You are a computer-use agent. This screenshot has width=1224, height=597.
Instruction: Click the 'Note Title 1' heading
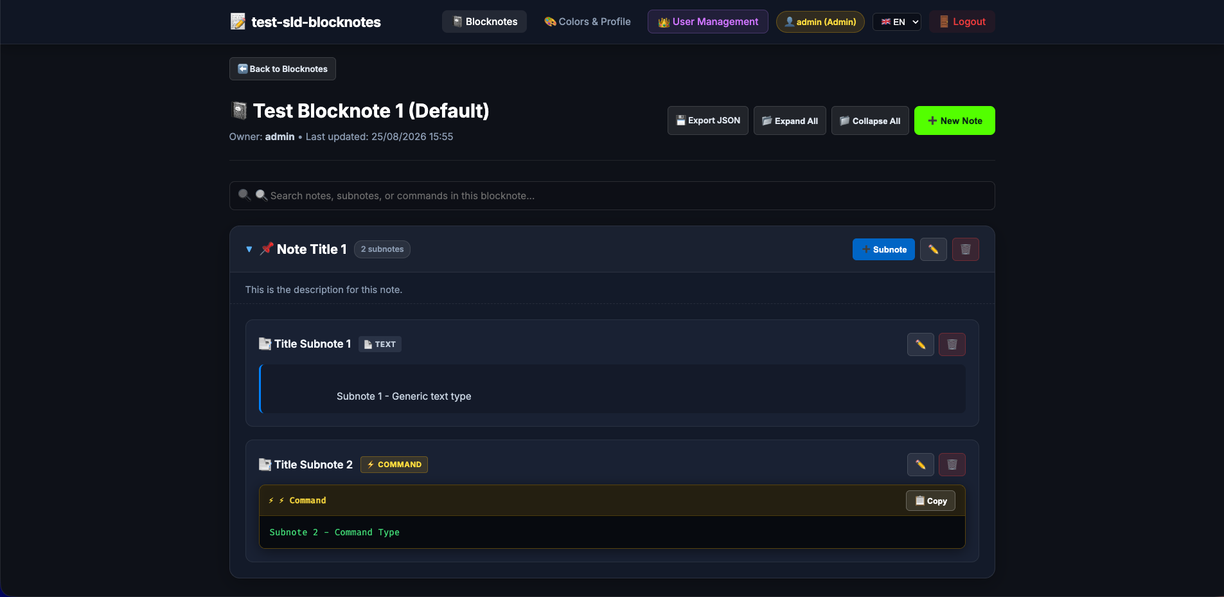coord(312,249)
